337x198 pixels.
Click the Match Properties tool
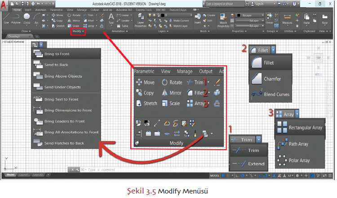tap(223, 19)
